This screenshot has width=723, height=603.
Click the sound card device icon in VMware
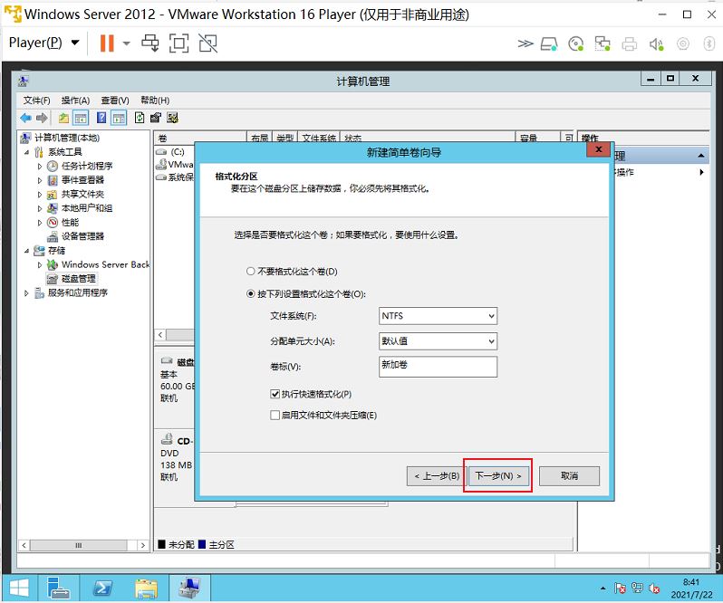pos(656,44)
